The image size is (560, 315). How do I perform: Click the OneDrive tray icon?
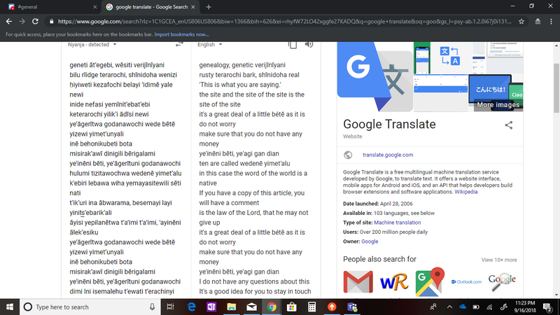click(x=463, y=307)
